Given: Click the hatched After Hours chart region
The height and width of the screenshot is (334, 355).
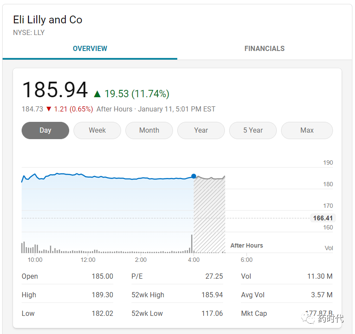Looking at the screenshot, I should (209, 214).
